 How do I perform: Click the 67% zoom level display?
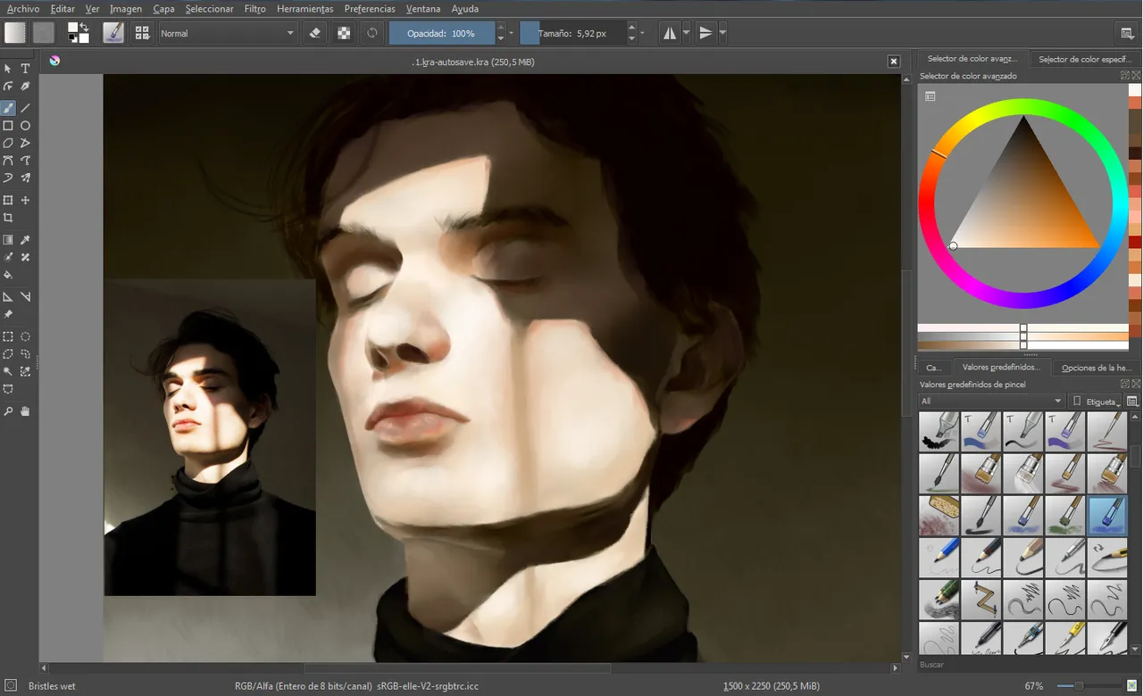[x=1034, y=686]
